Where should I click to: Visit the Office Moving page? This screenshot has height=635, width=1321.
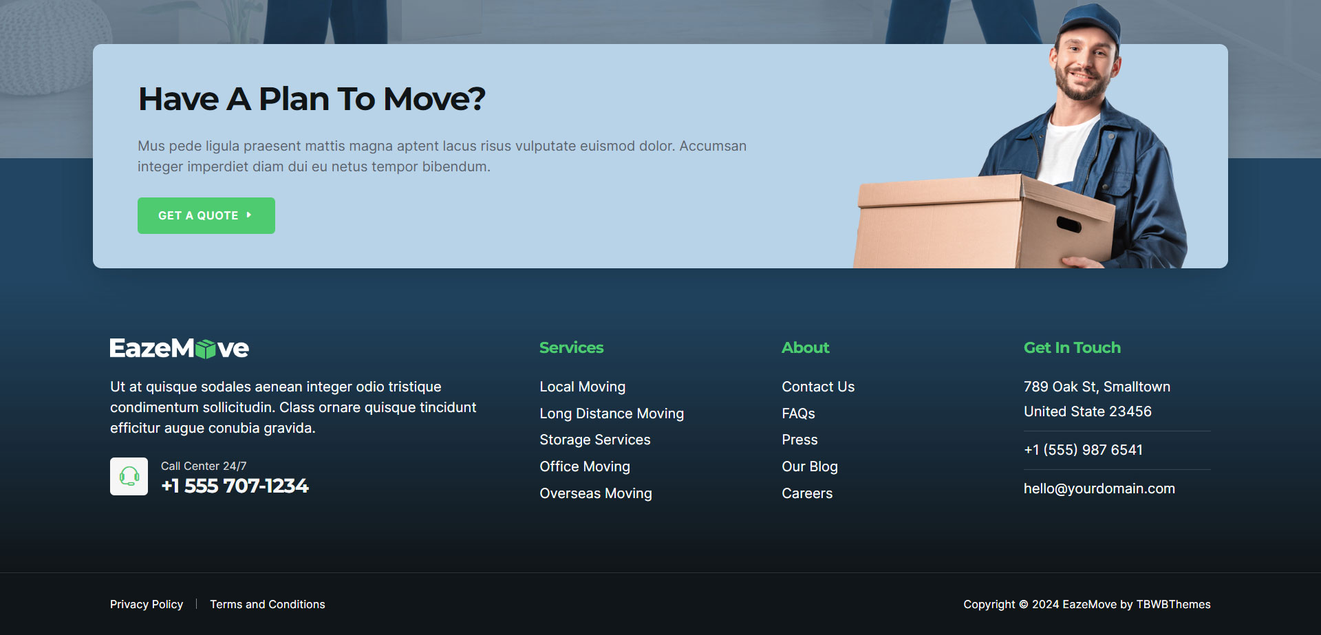(584, 466)
